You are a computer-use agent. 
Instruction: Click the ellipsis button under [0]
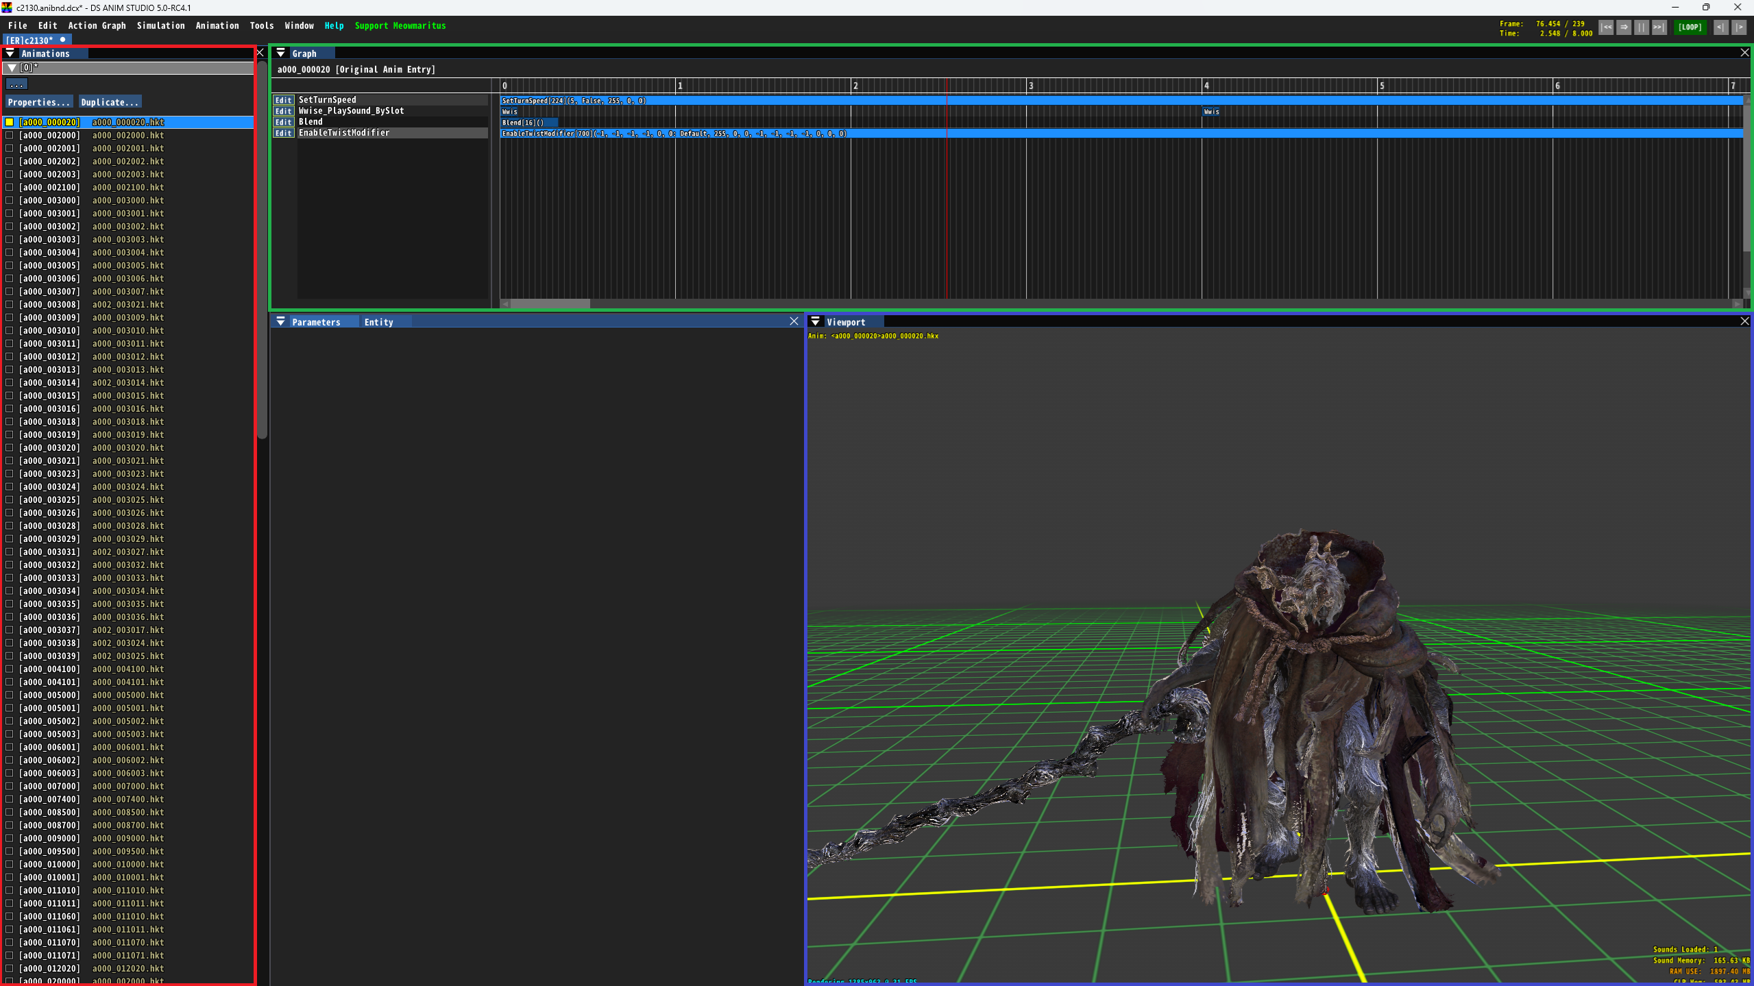coord(16,84)
